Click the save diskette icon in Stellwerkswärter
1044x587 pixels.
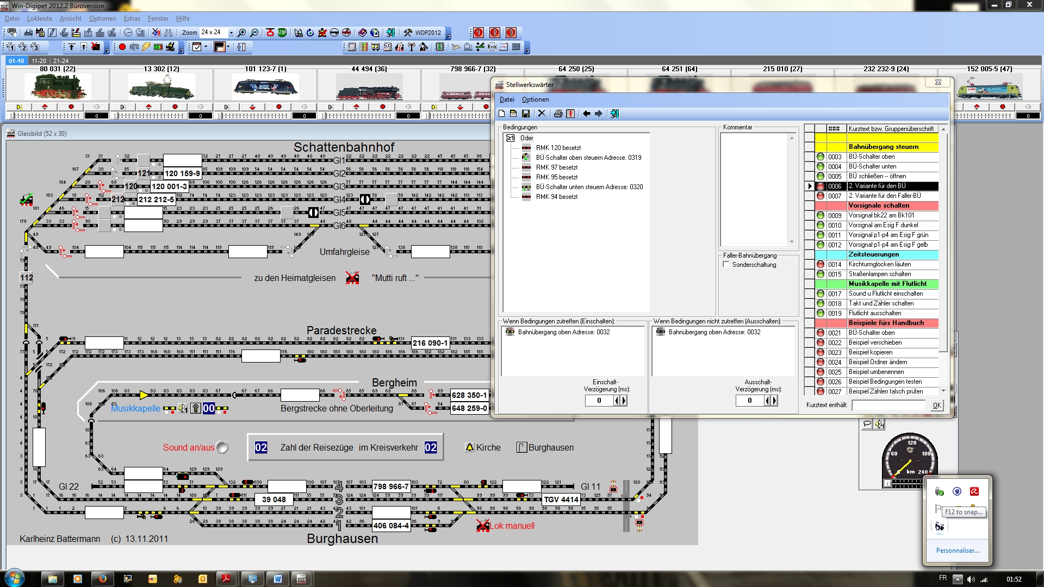[526, 114]
